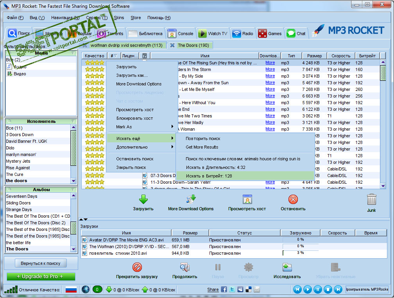Click the Продолжить resume icon

tap(184, 267)
